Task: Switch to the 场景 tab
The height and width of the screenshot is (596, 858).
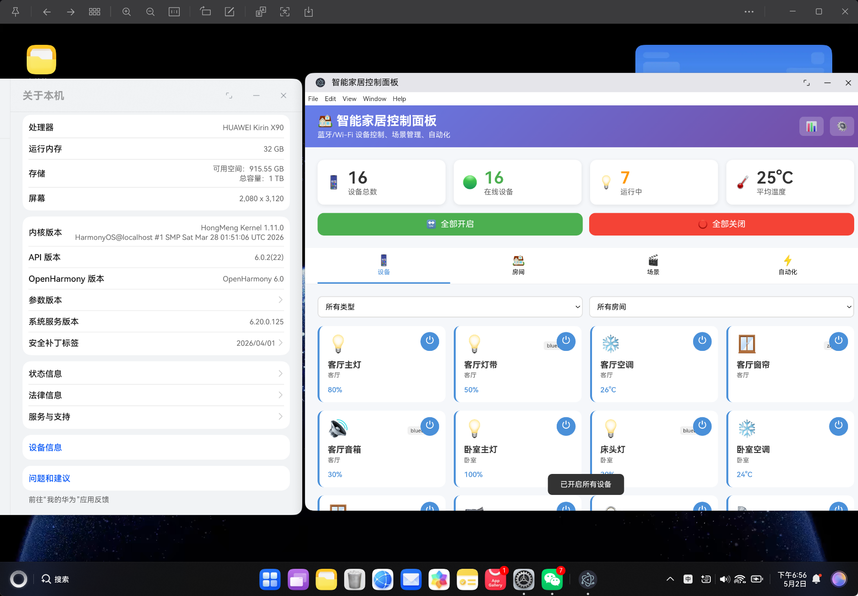Action: tap(653, 266)
